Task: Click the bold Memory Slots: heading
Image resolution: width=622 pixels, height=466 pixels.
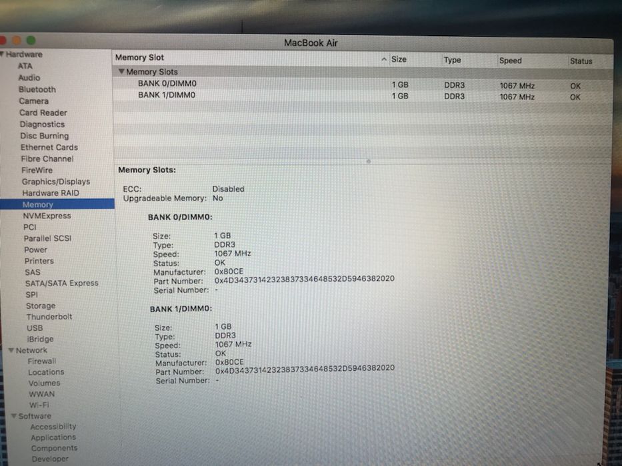Action: (147, 170)
